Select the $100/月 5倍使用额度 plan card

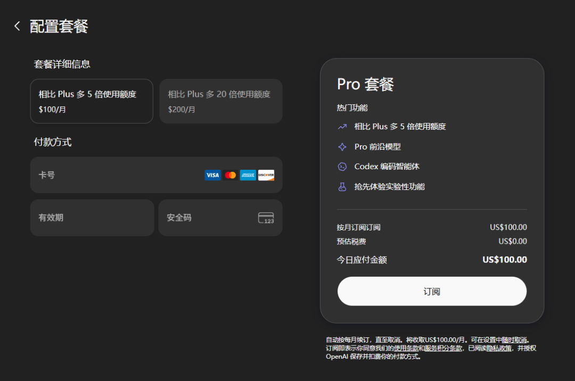click(x=92, y=101)
